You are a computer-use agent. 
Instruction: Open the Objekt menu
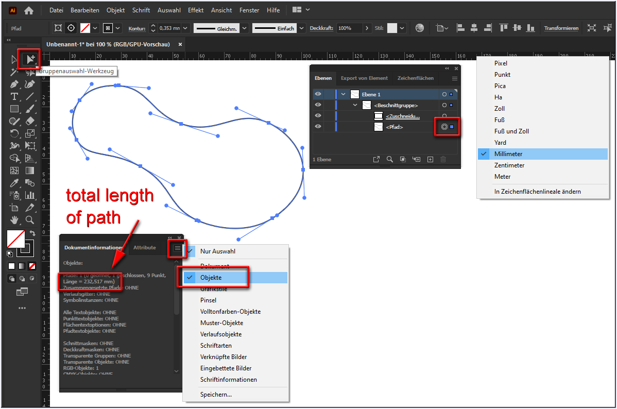pos(115,10)
